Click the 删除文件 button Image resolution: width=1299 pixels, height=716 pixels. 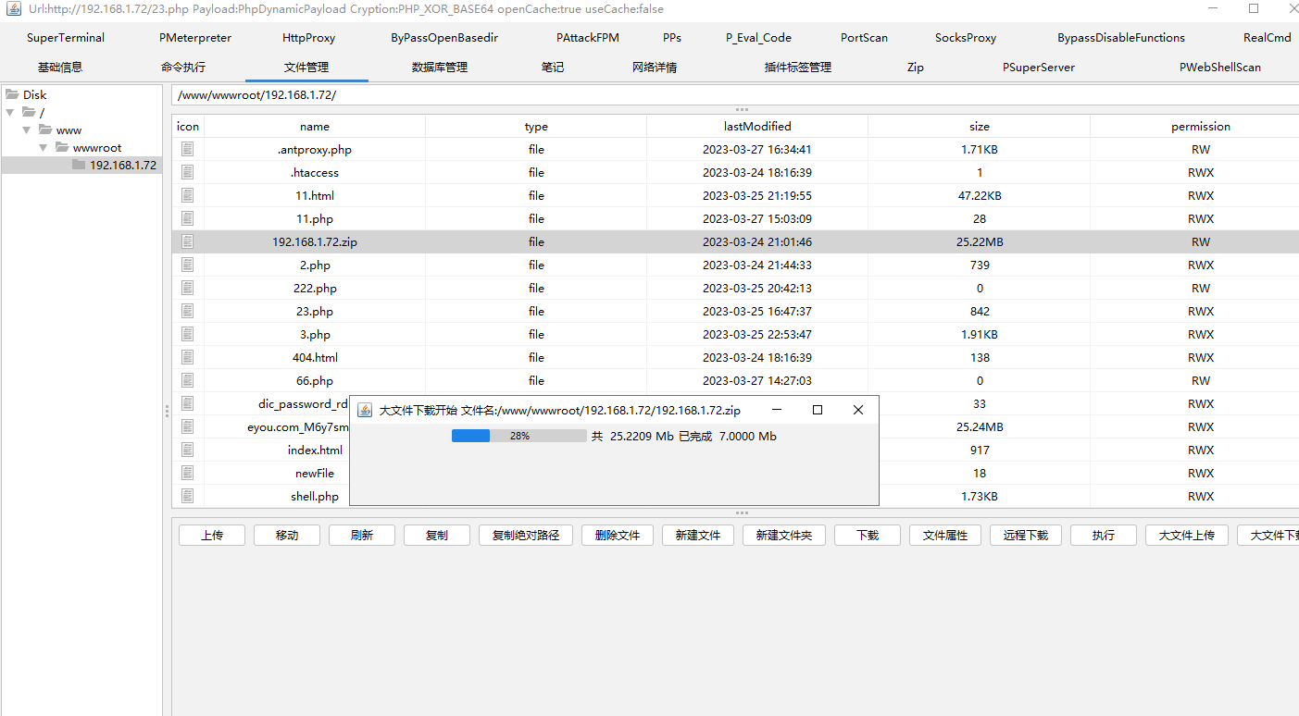[618, 536]
